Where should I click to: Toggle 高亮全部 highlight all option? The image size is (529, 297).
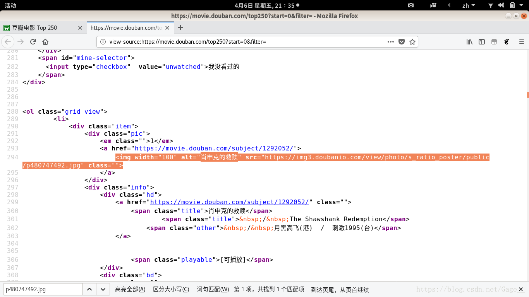click(x=130, y=289)
